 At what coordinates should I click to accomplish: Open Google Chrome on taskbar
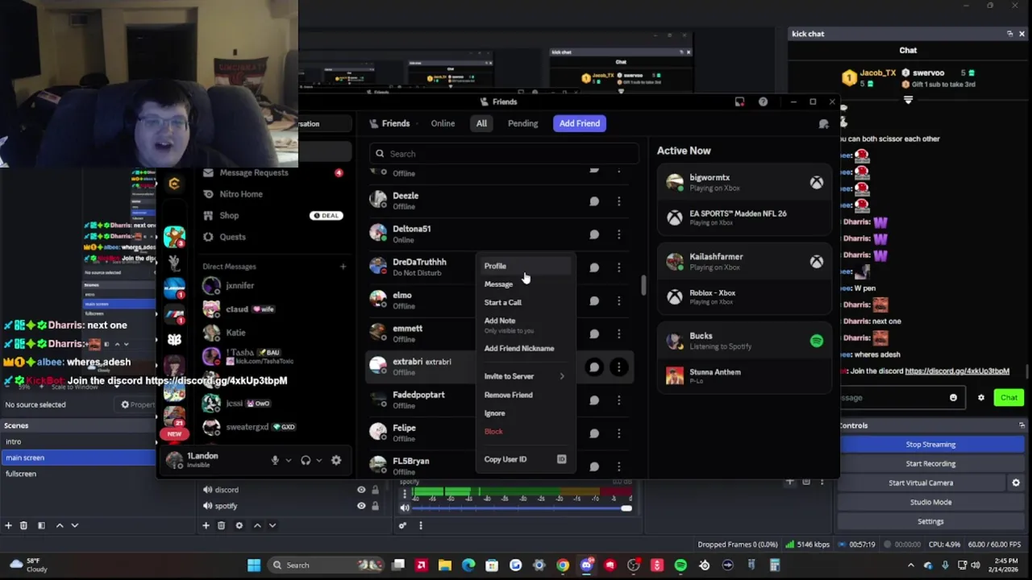[563, 565]
